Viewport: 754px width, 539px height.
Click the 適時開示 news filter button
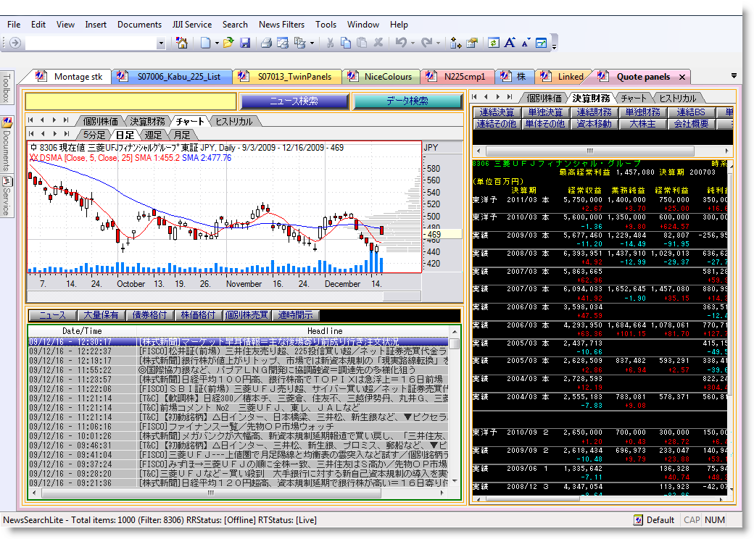click(x=295, y=315)
